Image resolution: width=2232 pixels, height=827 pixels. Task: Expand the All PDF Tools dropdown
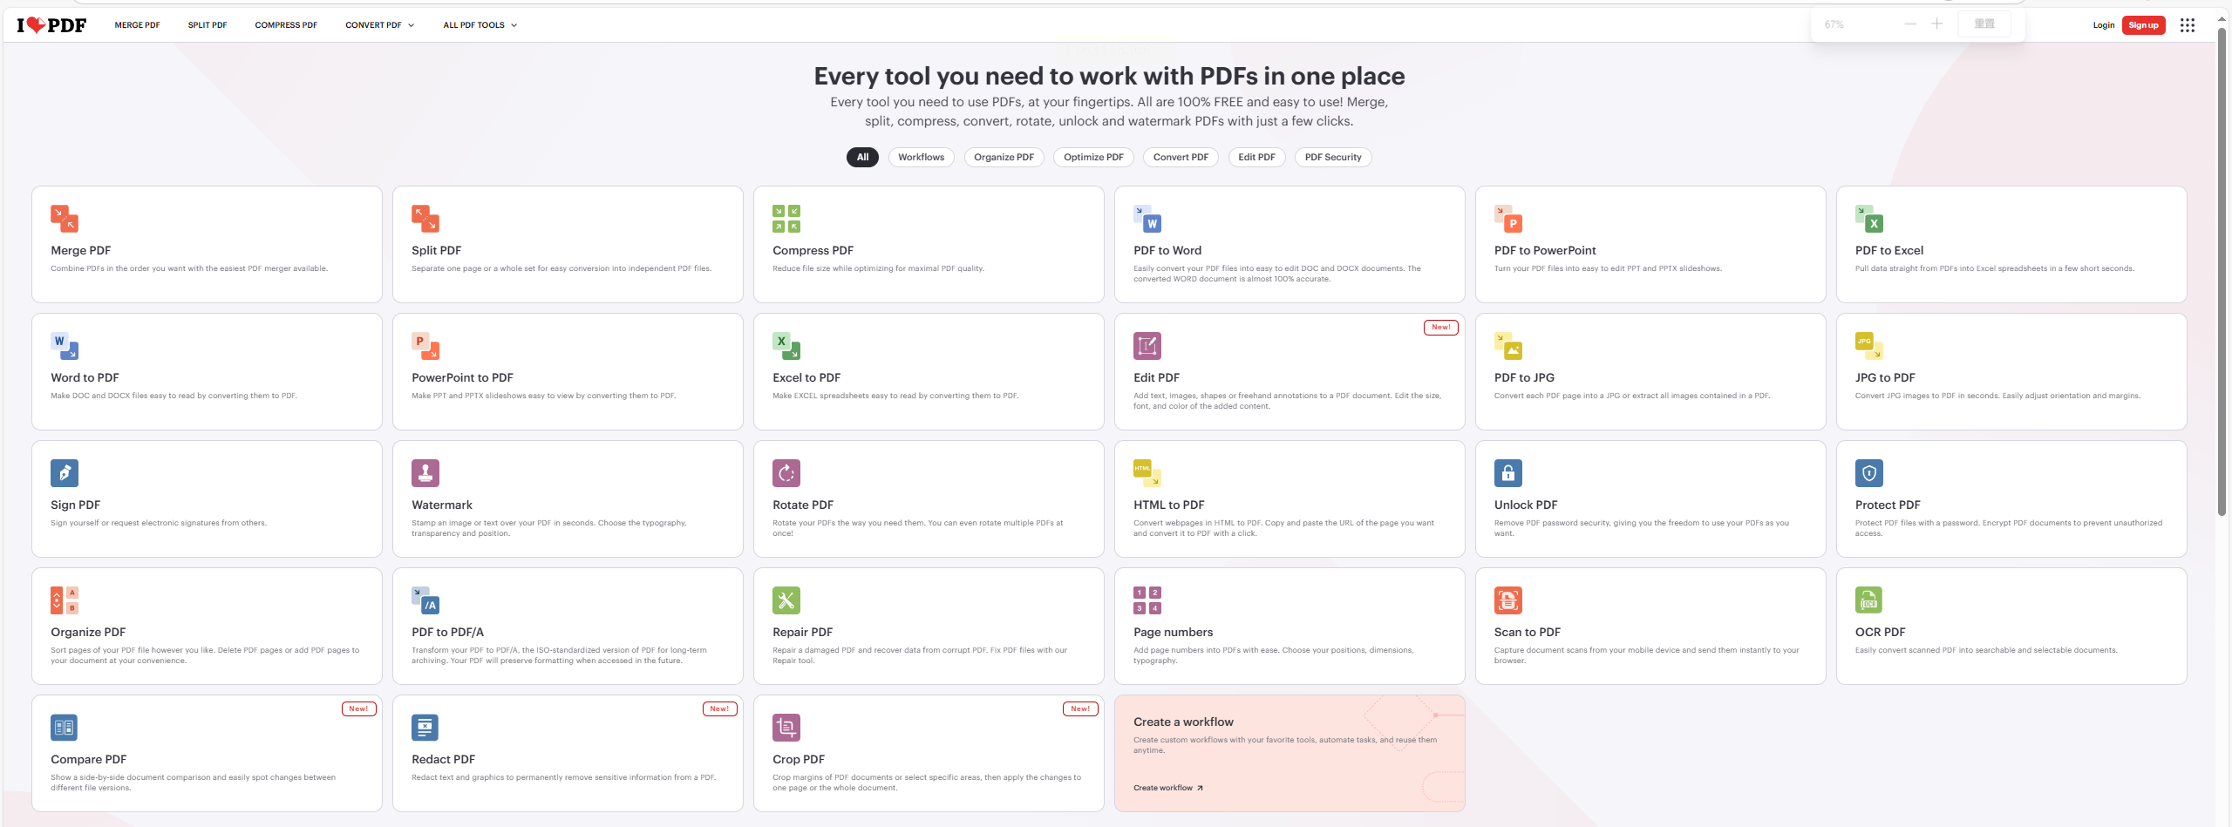point(480,25)
